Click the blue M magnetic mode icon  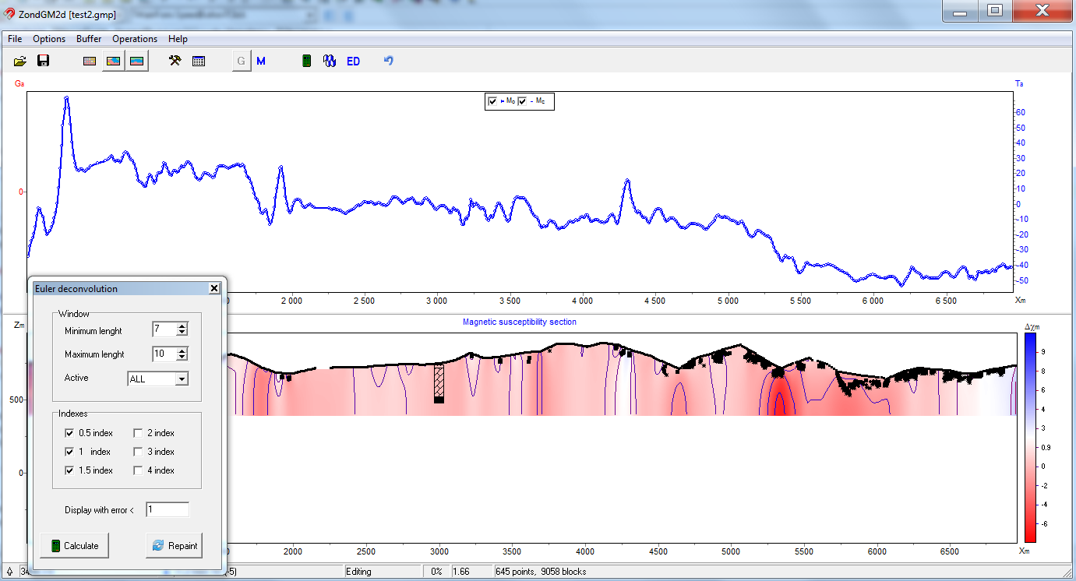click(261, 61)
